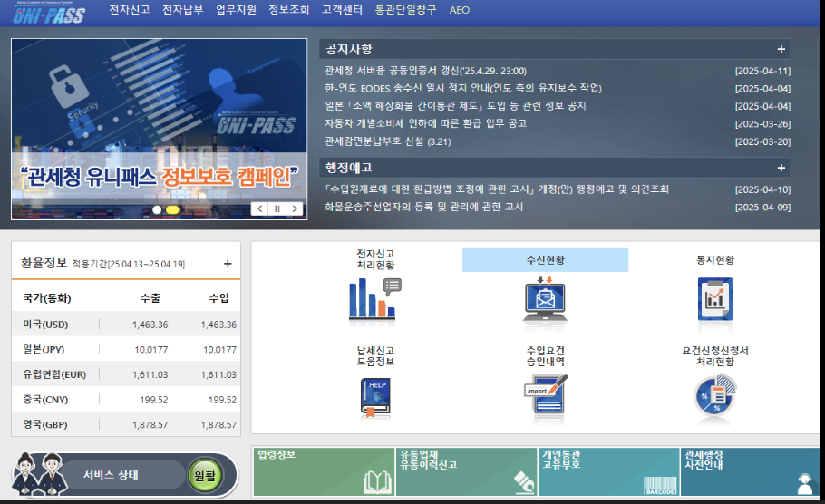This screenshot has height=504, width=825.
Task: Click the 수입 column header
Action: point(218,297)
